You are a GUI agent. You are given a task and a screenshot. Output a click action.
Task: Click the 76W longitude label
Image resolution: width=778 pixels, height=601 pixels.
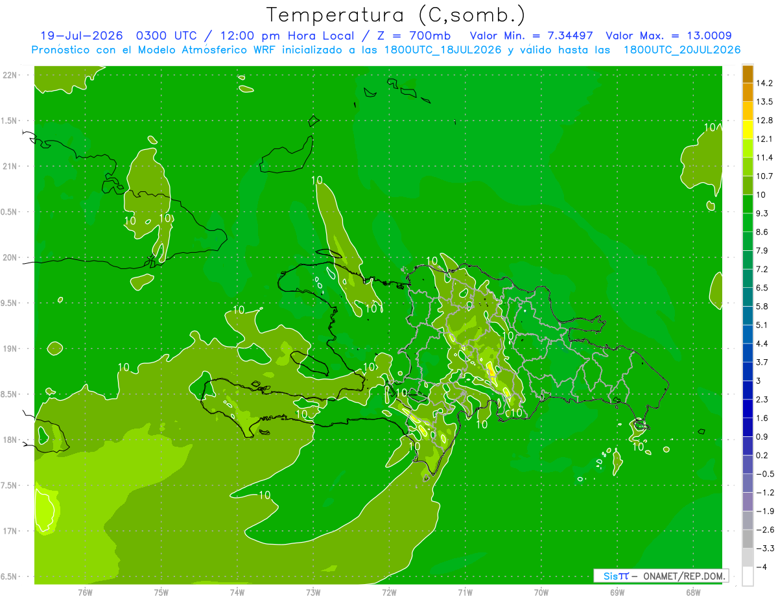(85, 592)
